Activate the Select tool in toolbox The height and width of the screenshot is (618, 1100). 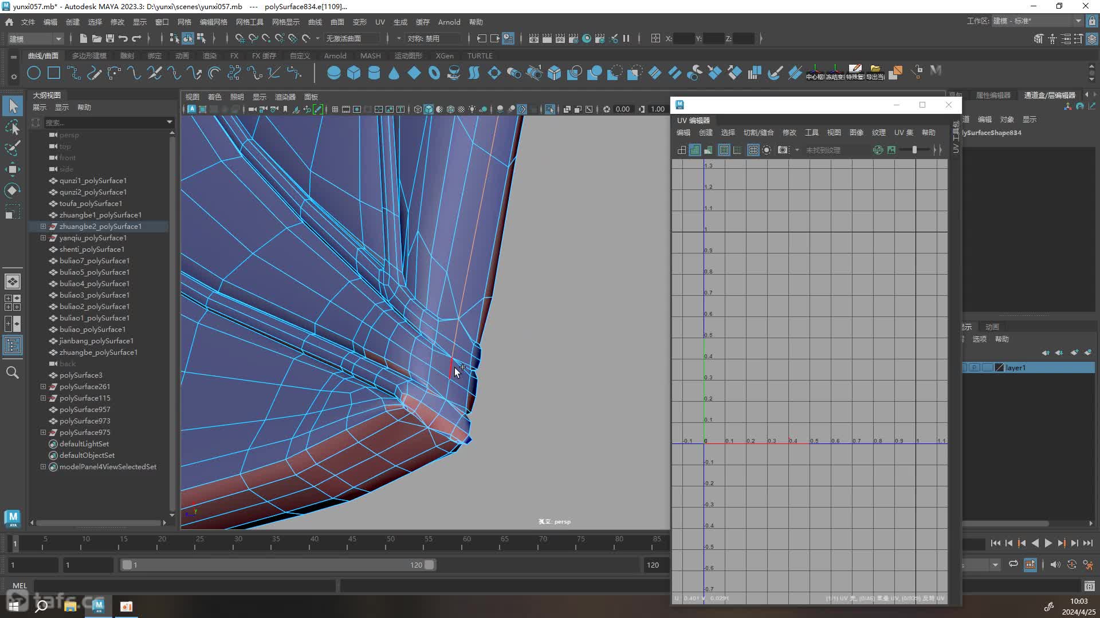click(x=13, y=106)
